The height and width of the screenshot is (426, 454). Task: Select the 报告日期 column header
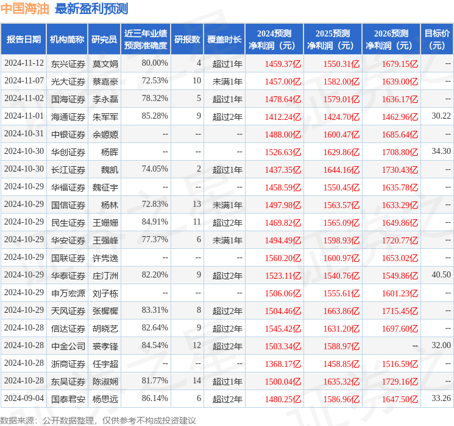(x=23, y=40)
